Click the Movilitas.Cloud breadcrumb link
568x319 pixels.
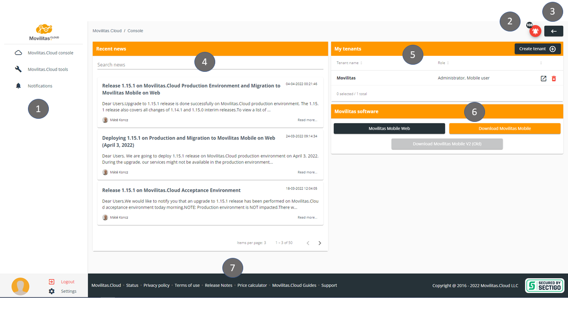(107, 31)
